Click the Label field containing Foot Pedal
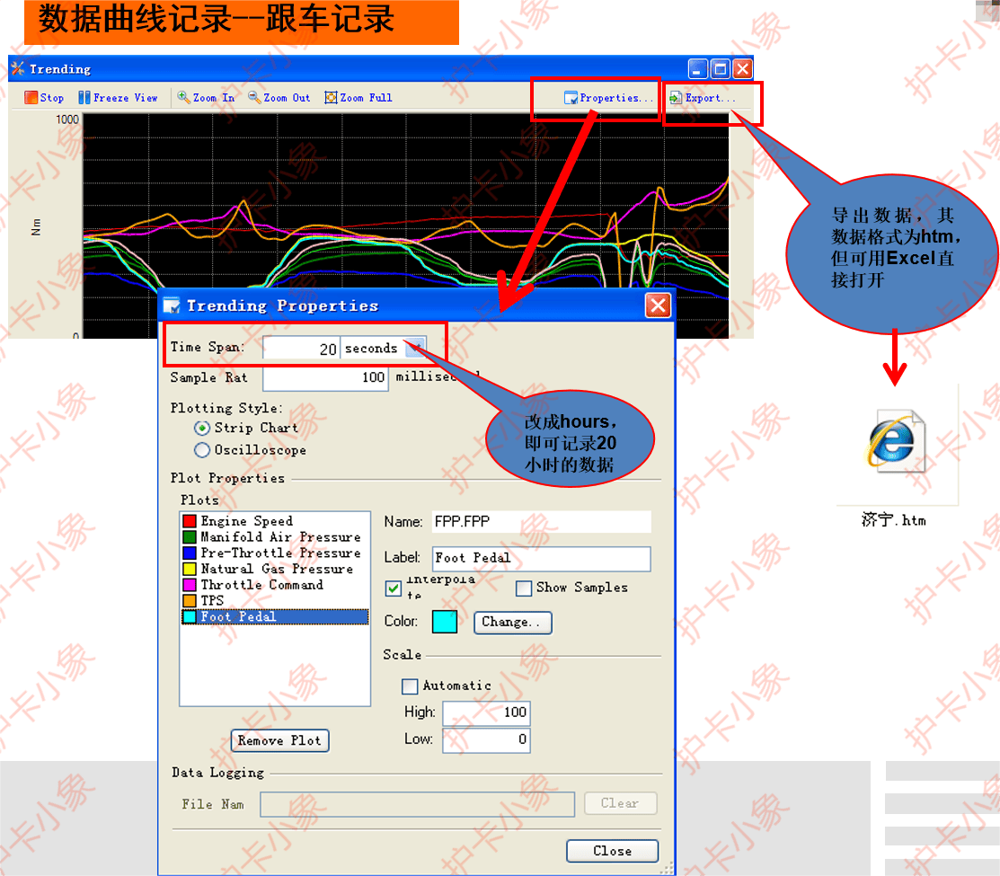The image size is (1000, 876). 541,558
